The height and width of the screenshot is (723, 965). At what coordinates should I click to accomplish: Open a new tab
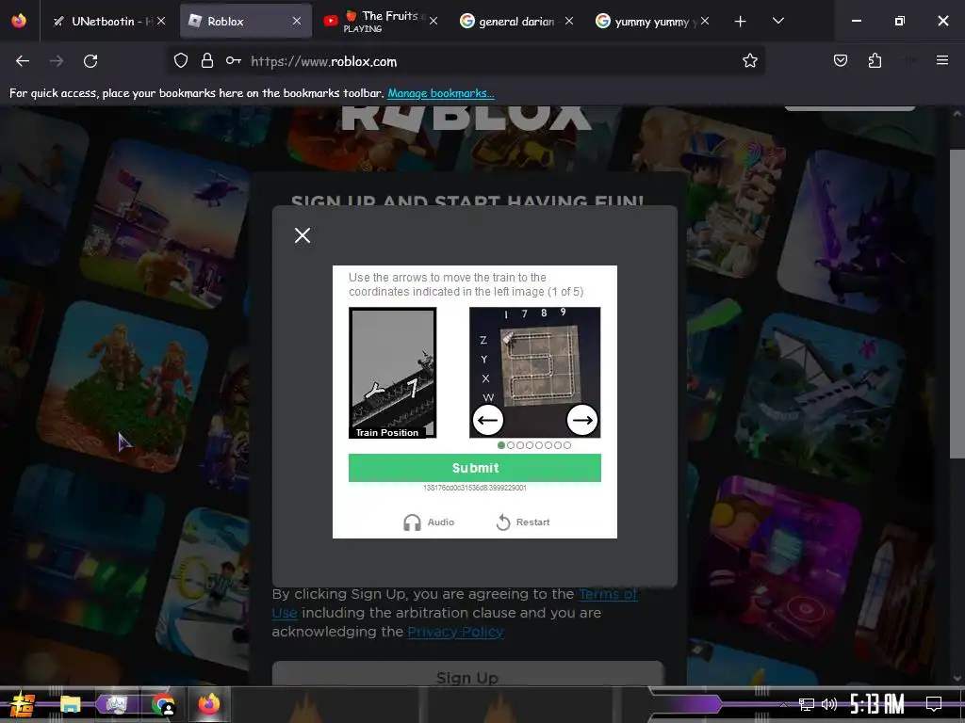click(x=741, y=22)
